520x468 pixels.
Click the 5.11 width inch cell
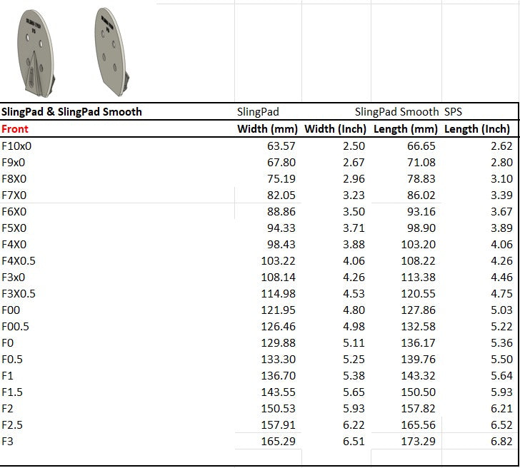pos(354,343)
